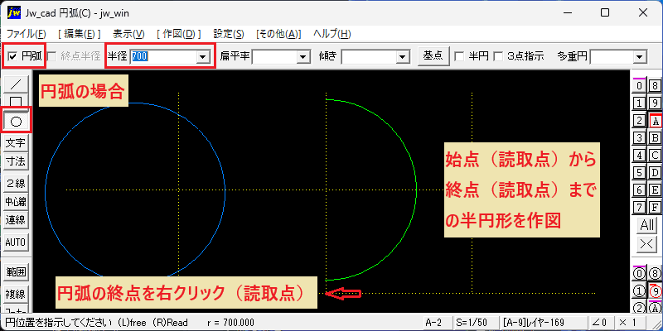Uncheck the 円弧 arc checkbox
The height and width of the screenshot is (331, 663).
click(x=13, y=56)
